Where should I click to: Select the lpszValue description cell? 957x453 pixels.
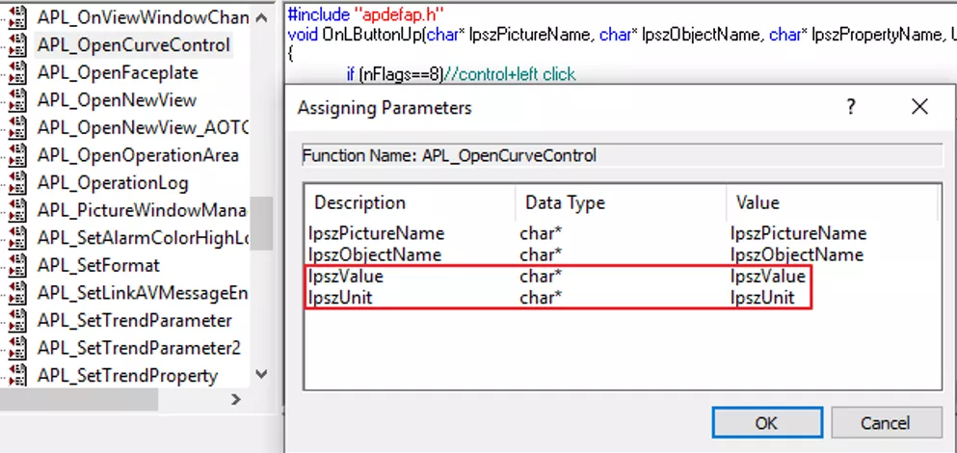click(345, 277)
